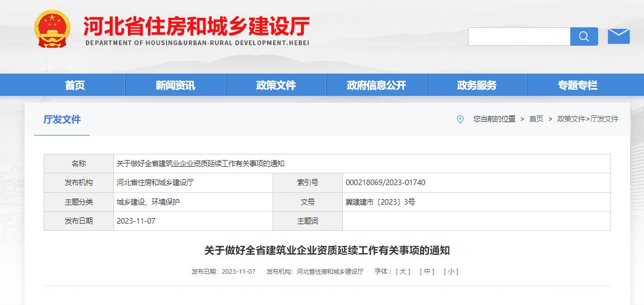Set font size to 大
Image resolution: width=644 pixels, height=305 pixels.
click(403, 272)
